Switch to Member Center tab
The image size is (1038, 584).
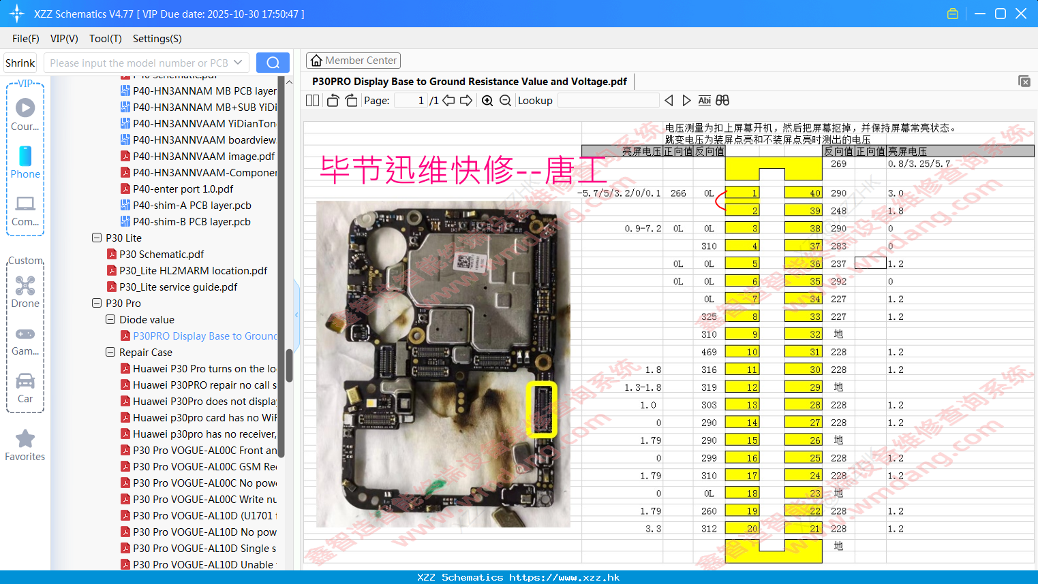coord(353,61)
